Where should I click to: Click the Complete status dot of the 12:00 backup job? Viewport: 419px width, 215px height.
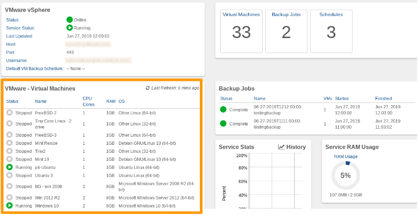pyautogui.click(x=223, y=109)
